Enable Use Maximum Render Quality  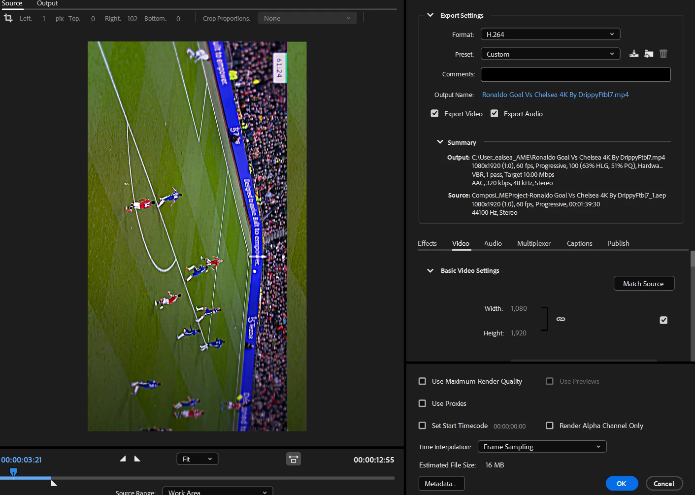pyautogui.click(x=422, y=381)
